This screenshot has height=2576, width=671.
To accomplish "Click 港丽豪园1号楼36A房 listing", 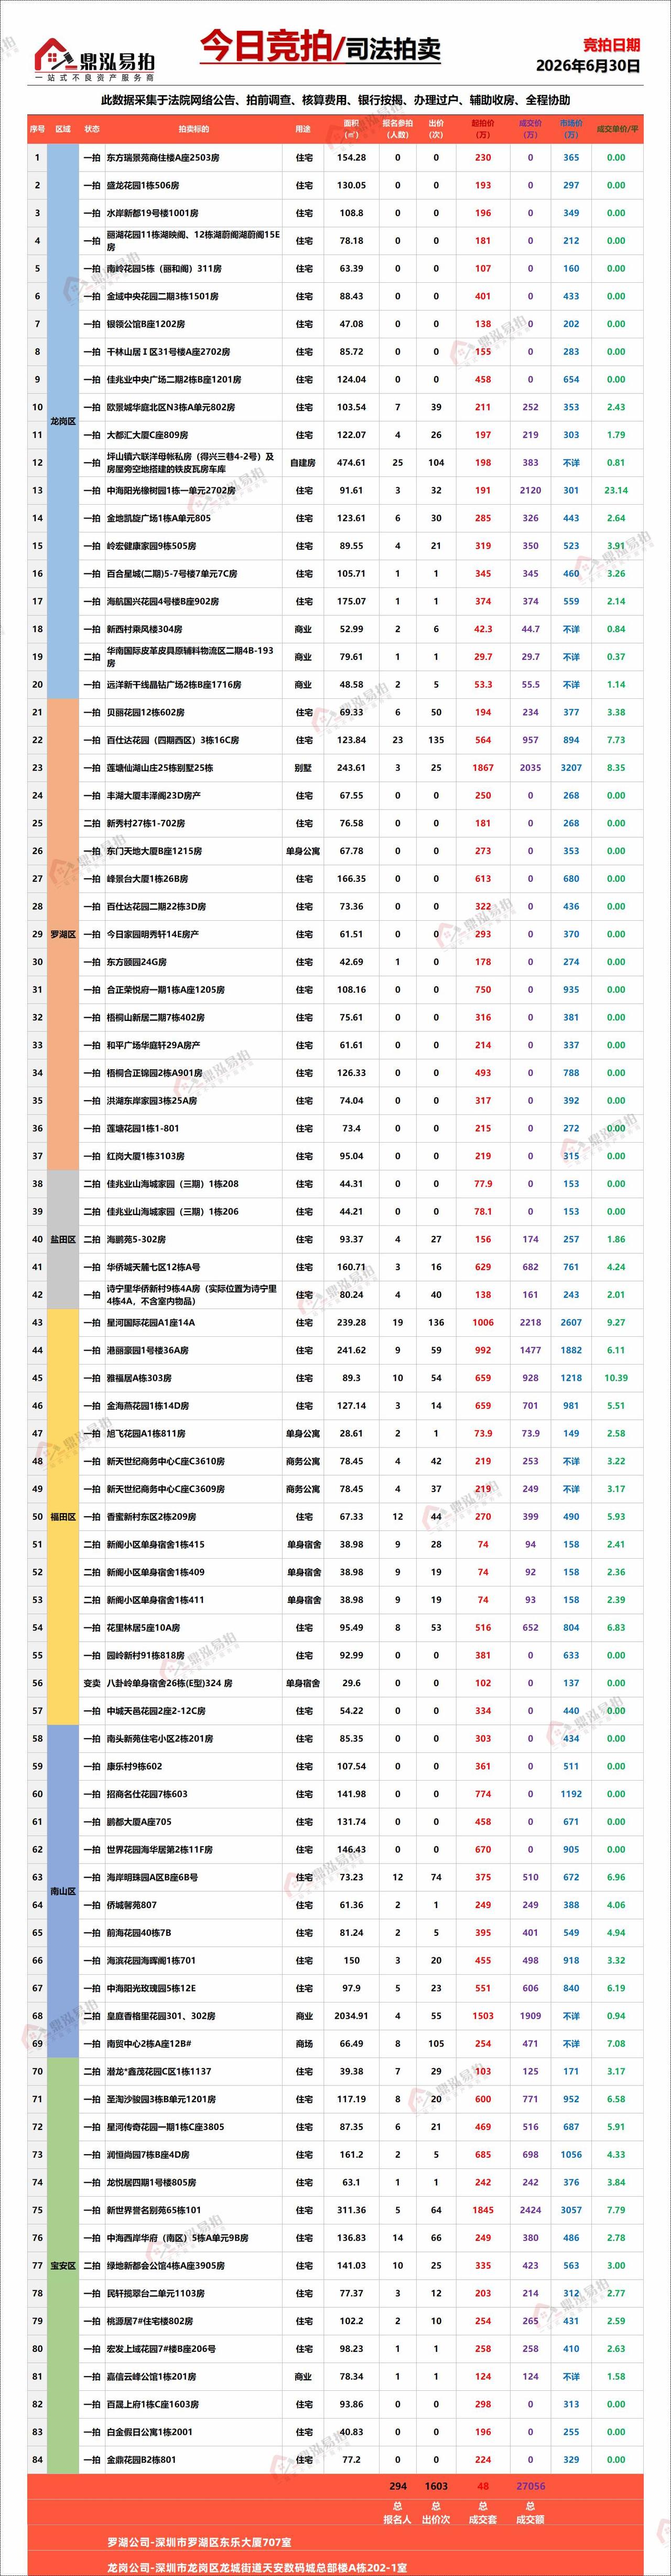I will 147,1350.
